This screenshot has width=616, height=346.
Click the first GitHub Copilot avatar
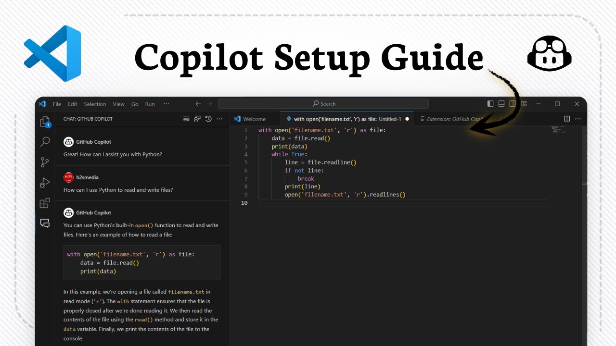68,142
